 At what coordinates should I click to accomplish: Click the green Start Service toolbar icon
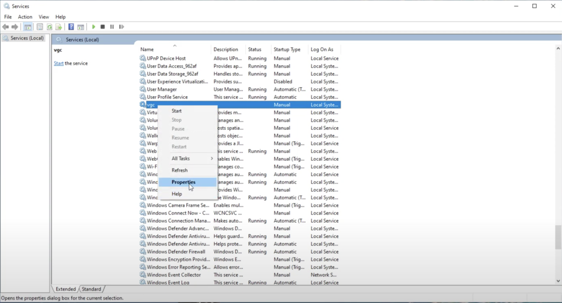(x=93, y=27)
